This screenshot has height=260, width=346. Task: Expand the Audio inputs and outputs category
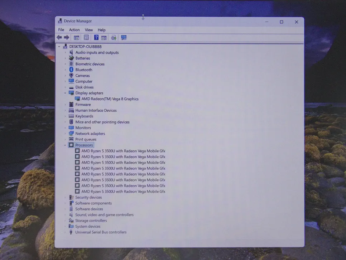point(65,52)
